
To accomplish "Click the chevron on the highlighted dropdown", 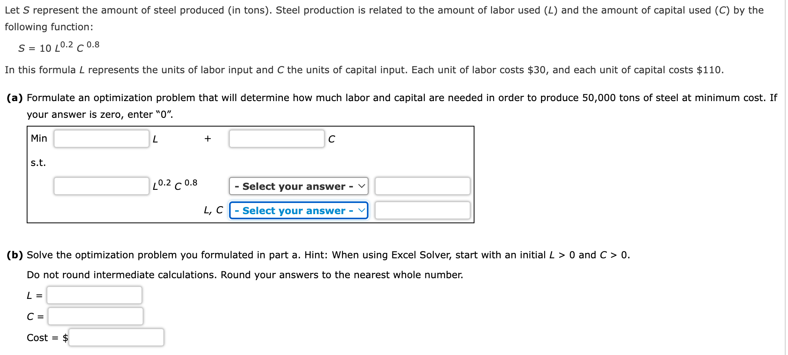I will pyautogui.click(x=362, y=211).
